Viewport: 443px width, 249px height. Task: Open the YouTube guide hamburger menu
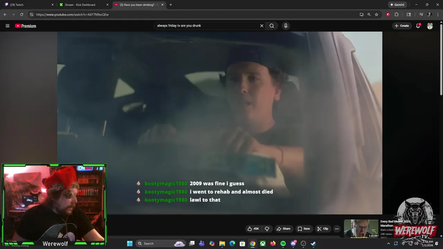tap(7, 26)
